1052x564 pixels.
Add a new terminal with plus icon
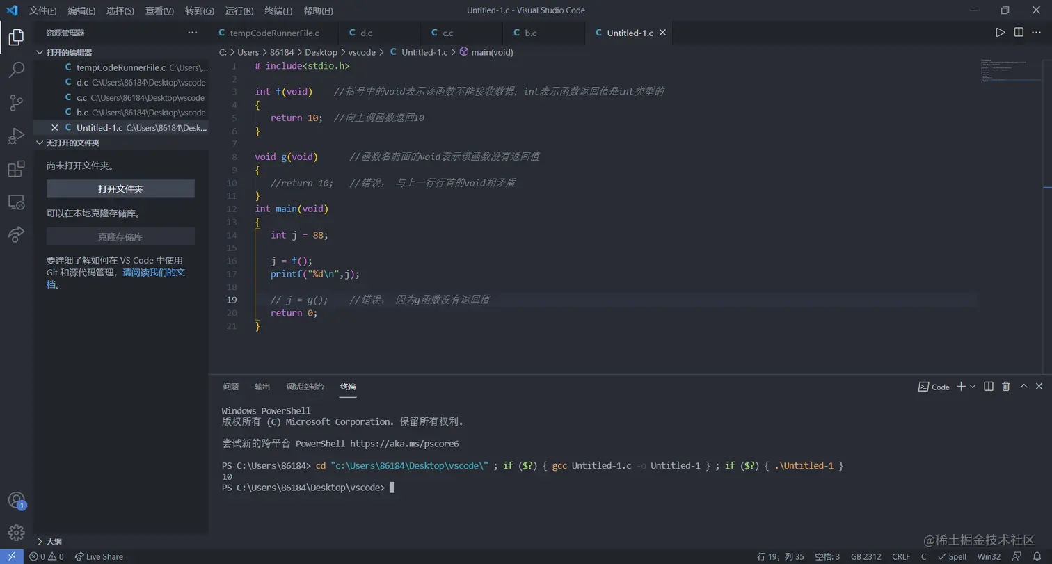coord(961,387)
